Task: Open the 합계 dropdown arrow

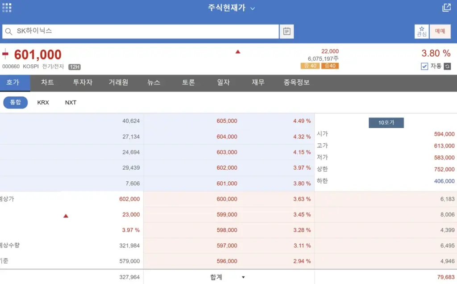Action: [243, 277]
